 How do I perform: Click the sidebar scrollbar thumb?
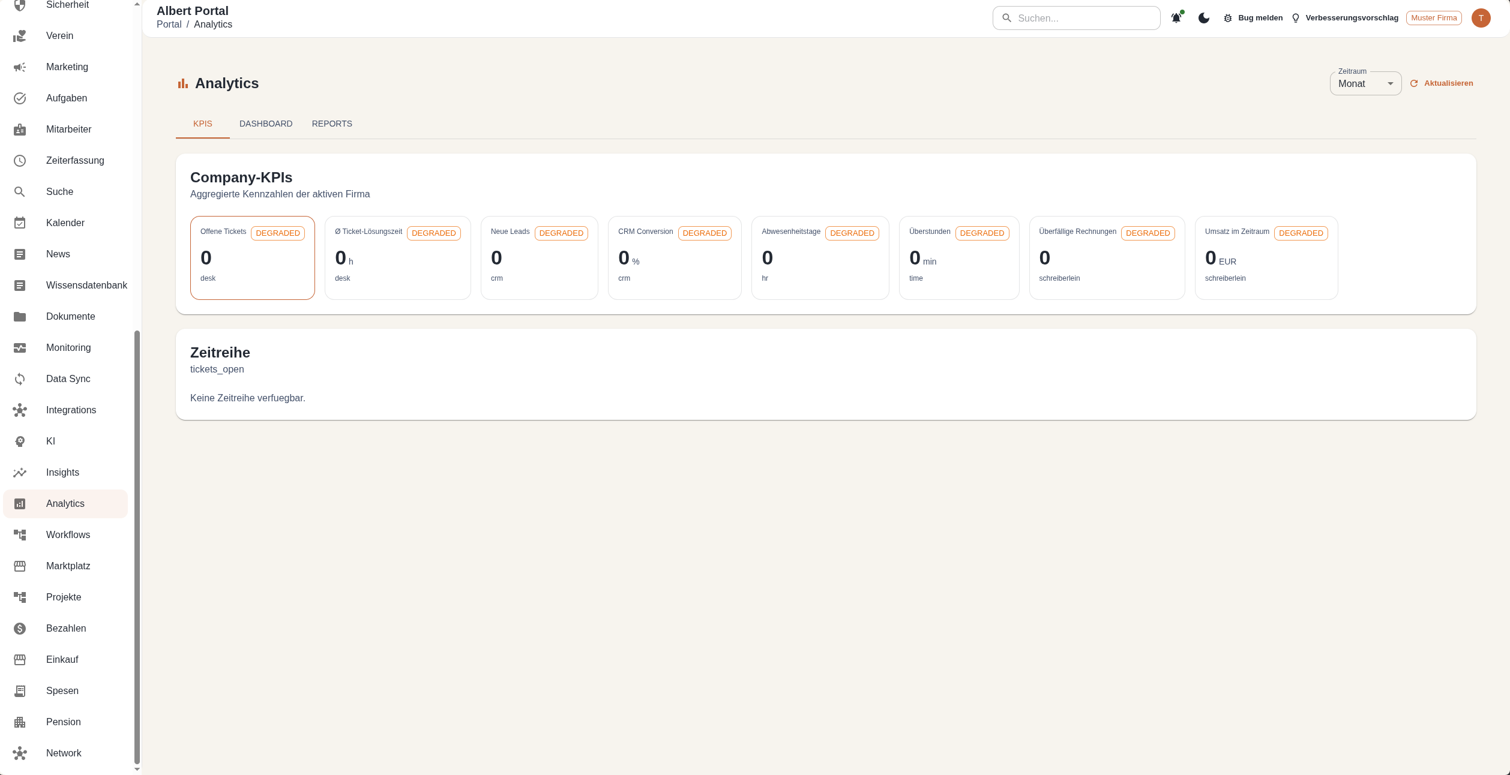click(137, 547)
